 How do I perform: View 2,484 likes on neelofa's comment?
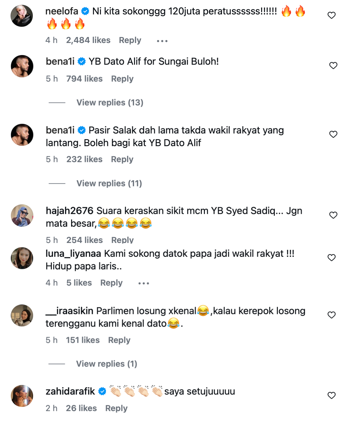click(x=88, y=40)
